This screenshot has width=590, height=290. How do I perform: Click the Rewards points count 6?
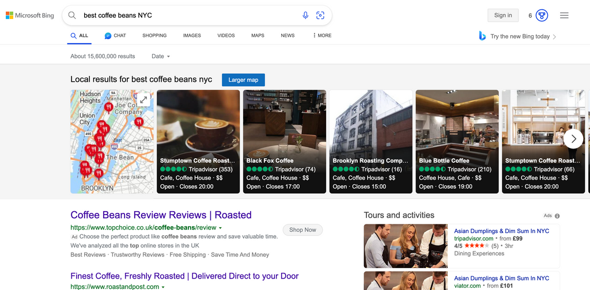[530, 16]
